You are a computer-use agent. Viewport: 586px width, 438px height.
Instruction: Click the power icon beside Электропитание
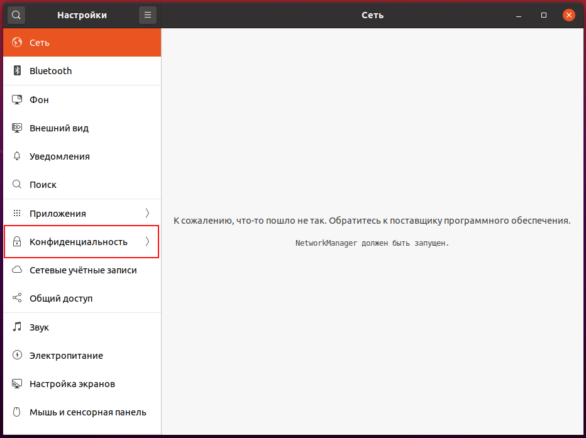pyautogui.click(x=17, y=355)
